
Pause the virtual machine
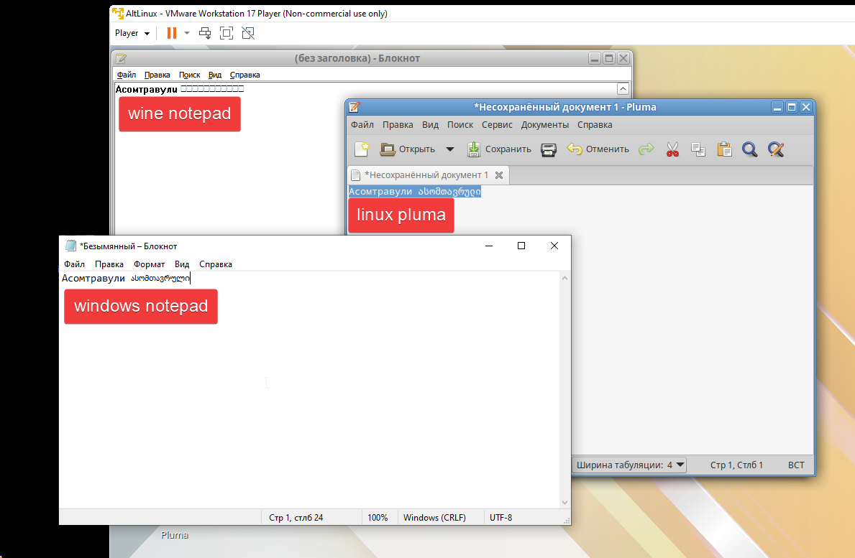point(172,33)
